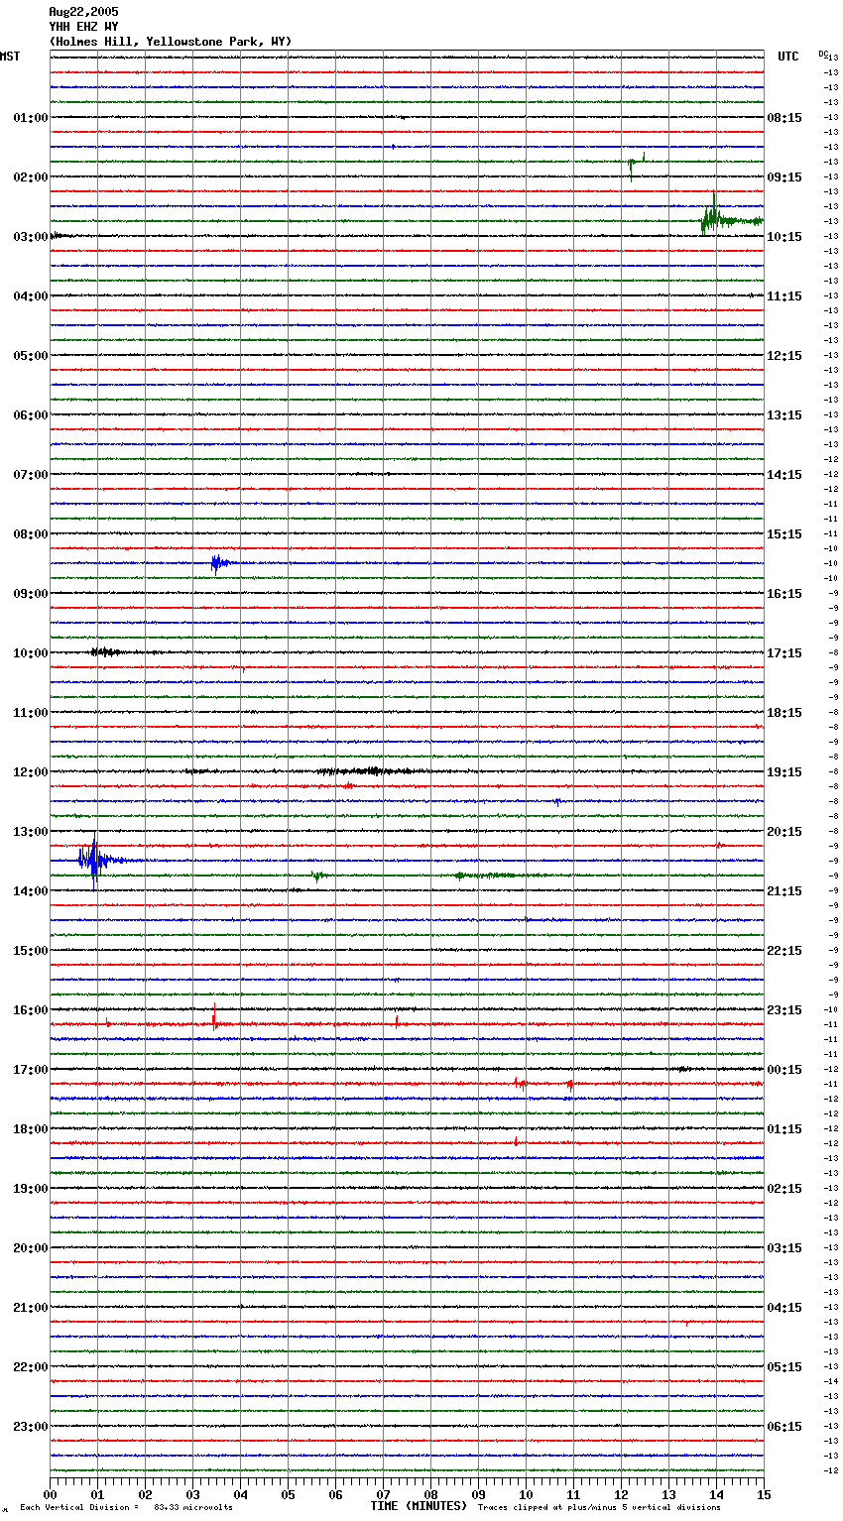Select the 01:00 MST row label
This screenshot has width=843, height=1521.
click(x=31, y=118)
